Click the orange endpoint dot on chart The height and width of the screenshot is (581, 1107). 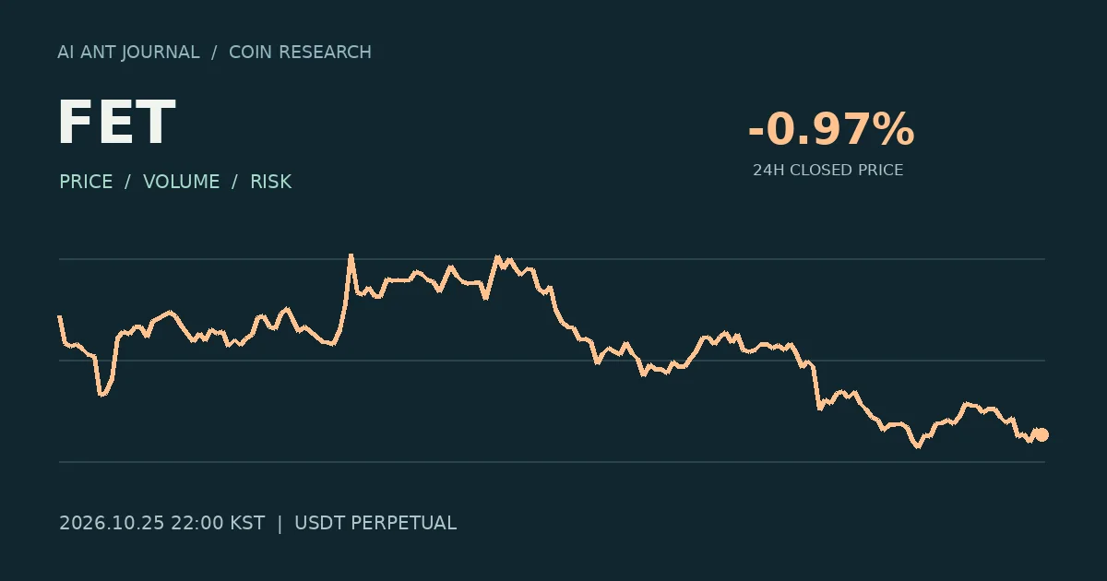click(1042, 434)
